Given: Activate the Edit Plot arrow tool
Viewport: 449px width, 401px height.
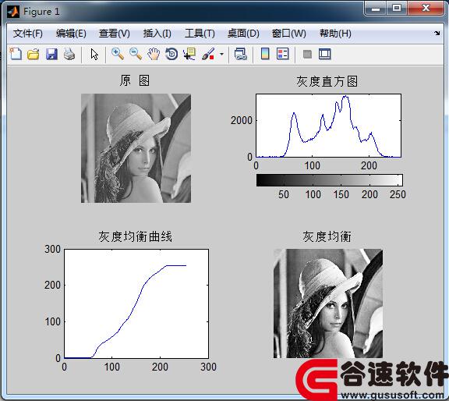Looking at the screenshot, I should coord(94,54).
